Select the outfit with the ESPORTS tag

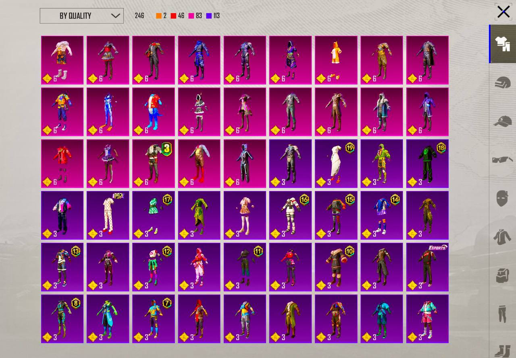[x=427, y=267]
